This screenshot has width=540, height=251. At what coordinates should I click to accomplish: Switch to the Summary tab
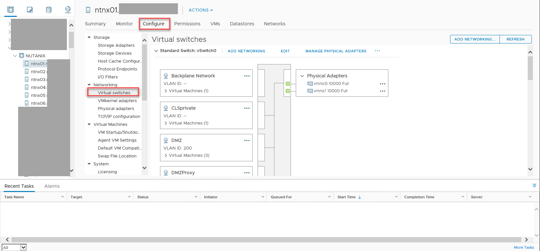[x=95, y=24]
